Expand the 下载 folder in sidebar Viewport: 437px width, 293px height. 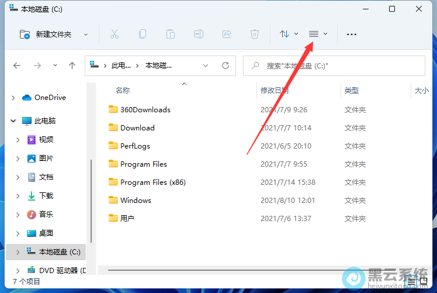(x=18, y=196)
